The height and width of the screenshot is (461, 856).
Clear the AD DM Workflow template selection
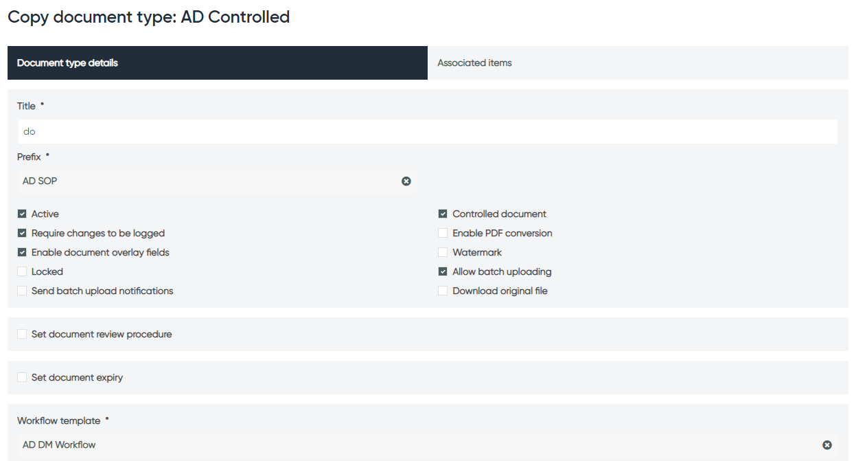pos(827,445)
